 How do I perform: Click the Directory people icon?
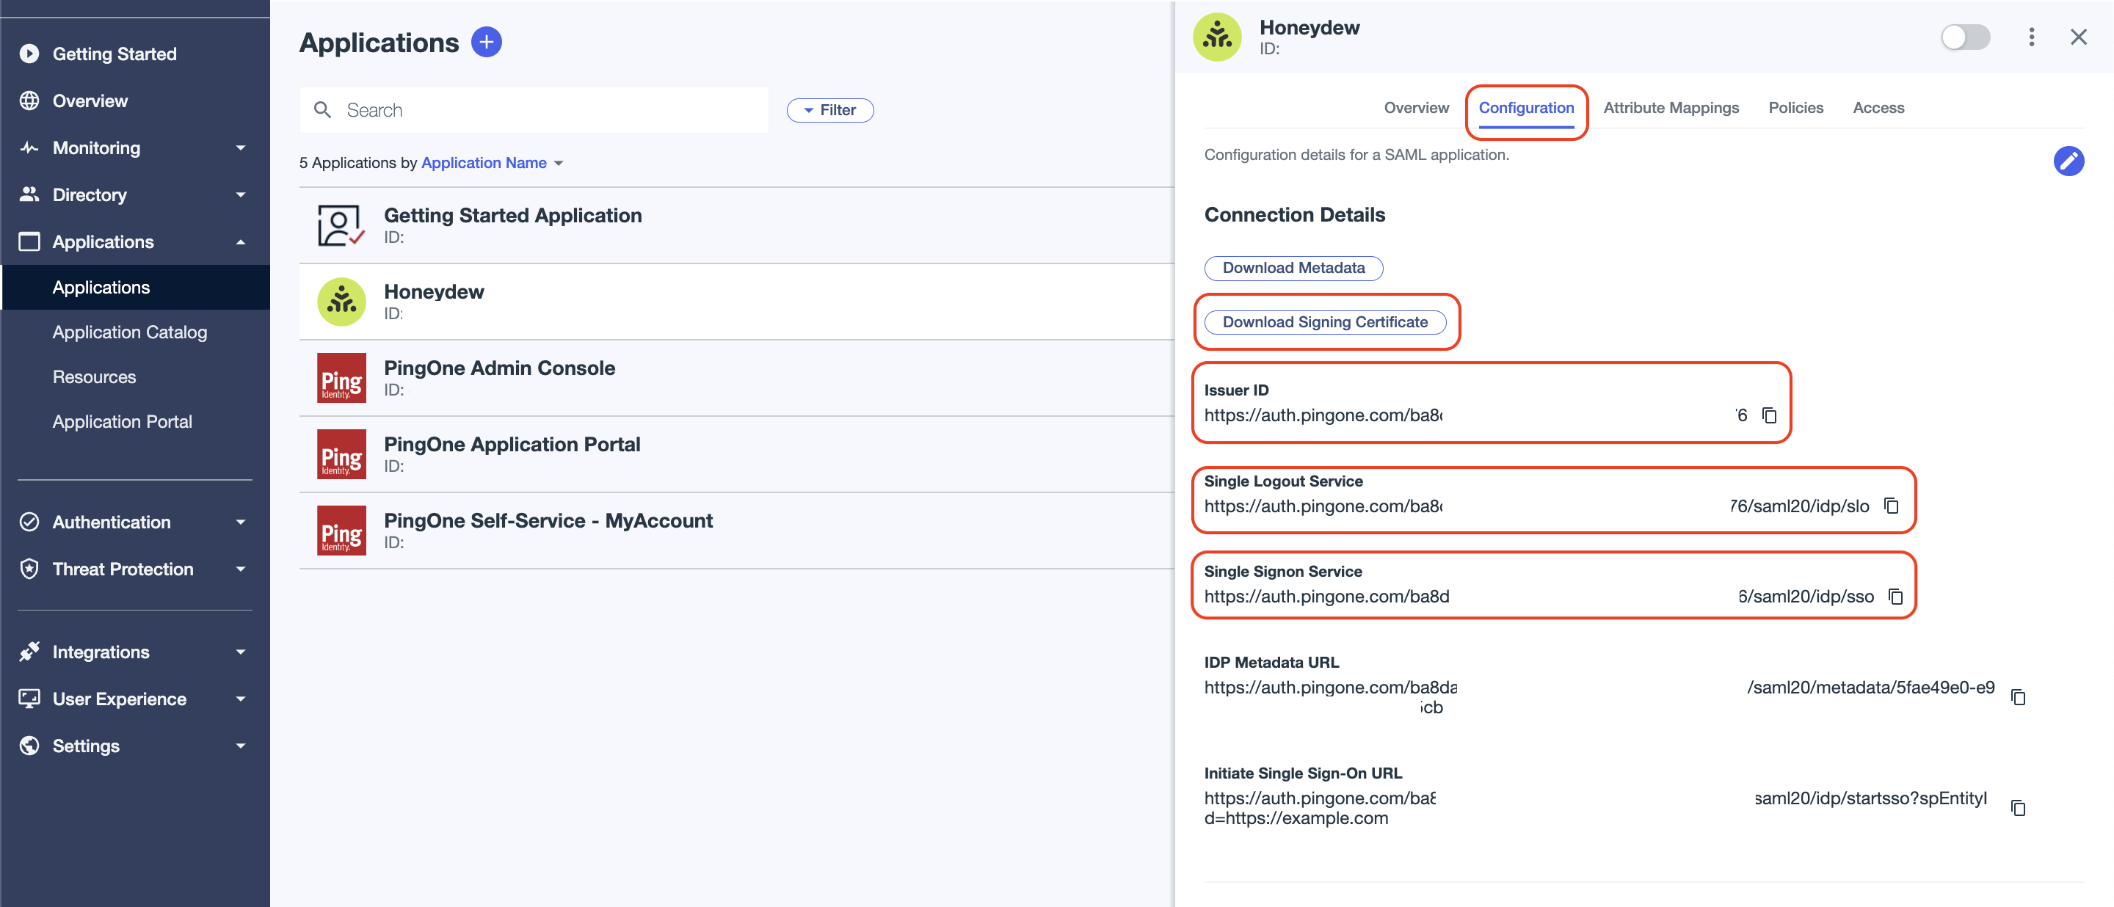pyautogui.click(x=29, y=194)
